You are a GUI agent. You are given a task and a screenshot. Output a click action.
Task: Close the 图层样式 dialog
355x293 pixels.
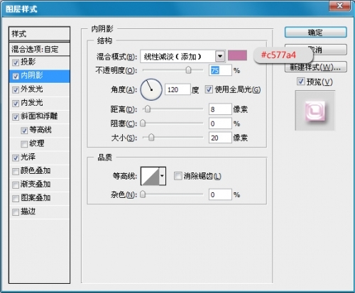tap(339, 6)
